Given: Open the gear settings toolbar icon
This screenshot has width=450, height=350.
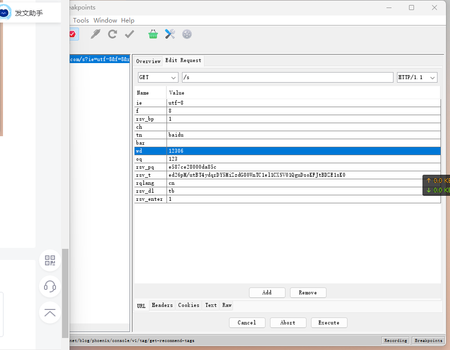Looking at the screenshot, I should [x=187, y=34].
